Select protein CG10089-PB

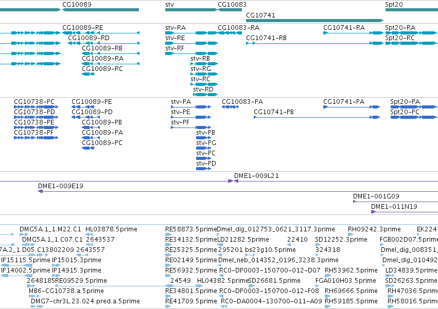point(91,128)
